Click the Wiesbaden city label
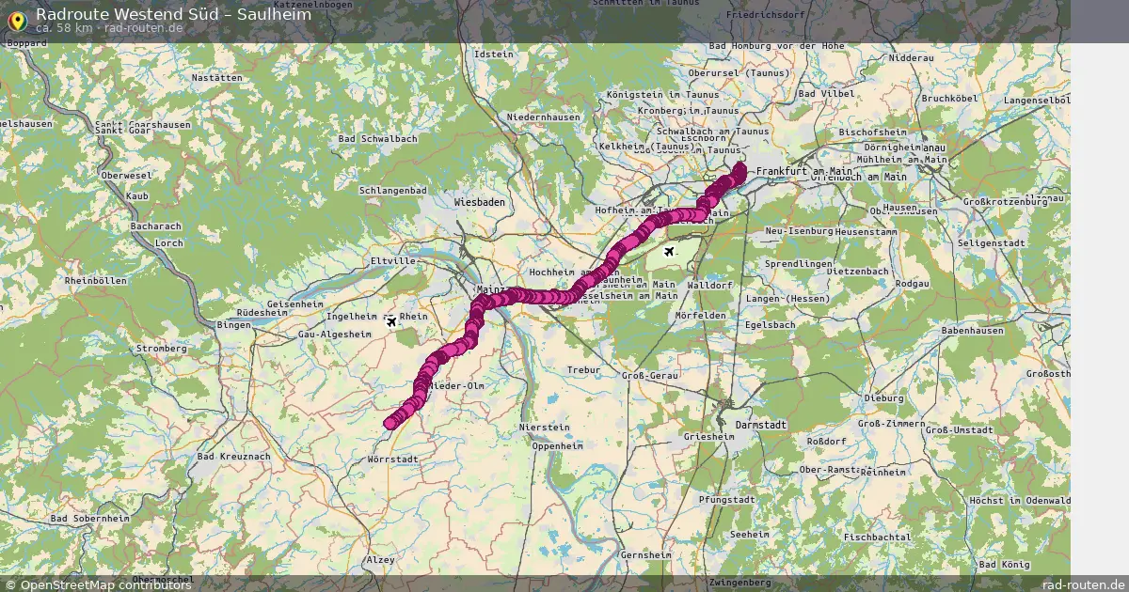Screen dimensions: 1129x592 pyautogui.click(x=479, y=202)
